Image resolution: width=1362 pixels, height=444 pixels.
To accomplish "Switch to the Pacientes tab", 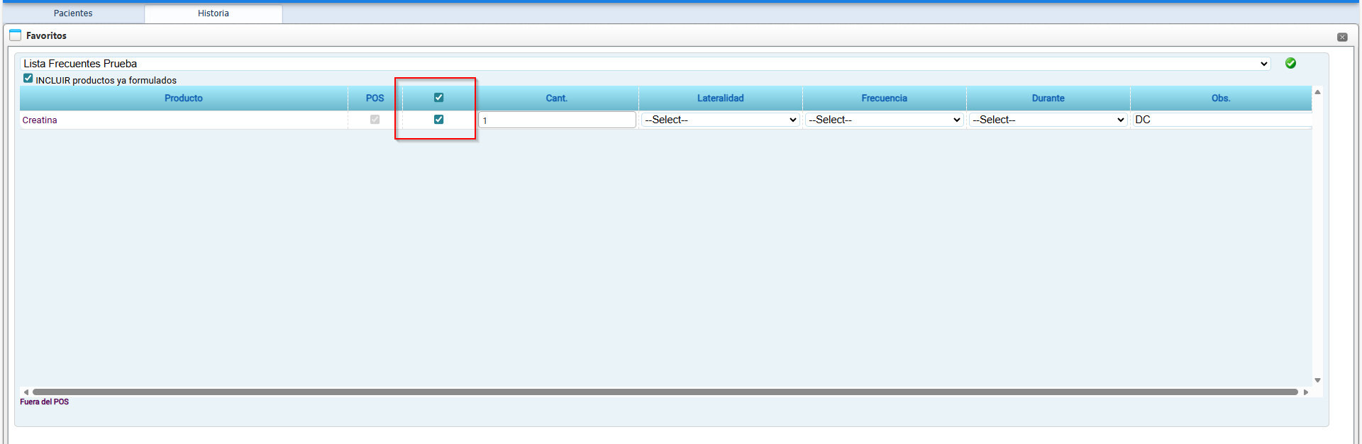I will (73, 13).
